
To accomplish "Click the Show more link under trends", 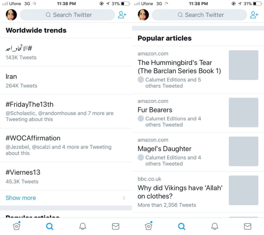I will click(x=21, y=198).
